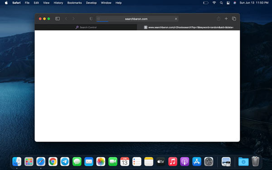Open Finder from the Dock
This screenshot has width=272, height=170.
tap(17, 161)
